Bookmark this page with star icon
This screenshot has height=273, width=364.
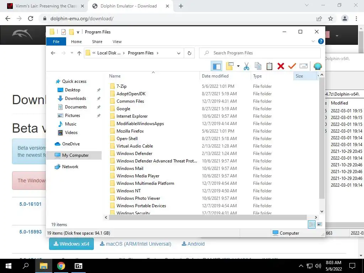click(331, 18)
